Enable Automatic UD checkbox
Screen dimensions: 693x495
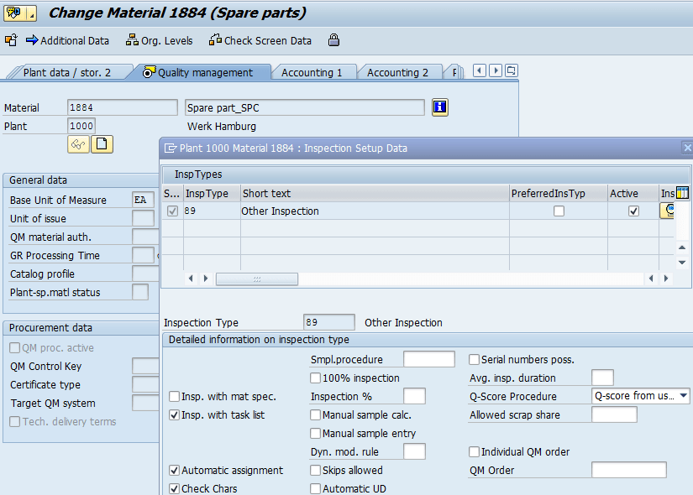tap(316, 489)
